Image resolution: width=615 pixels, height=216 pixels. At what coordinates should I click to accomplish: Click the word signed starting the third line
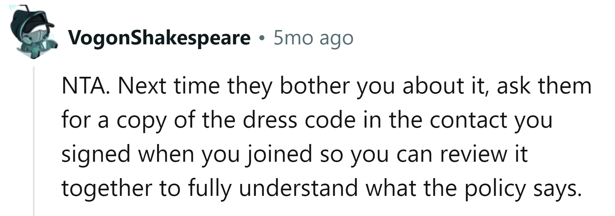(x=96, y=154)
